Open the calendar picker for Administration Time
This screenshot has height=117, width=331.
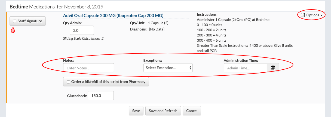273,68
